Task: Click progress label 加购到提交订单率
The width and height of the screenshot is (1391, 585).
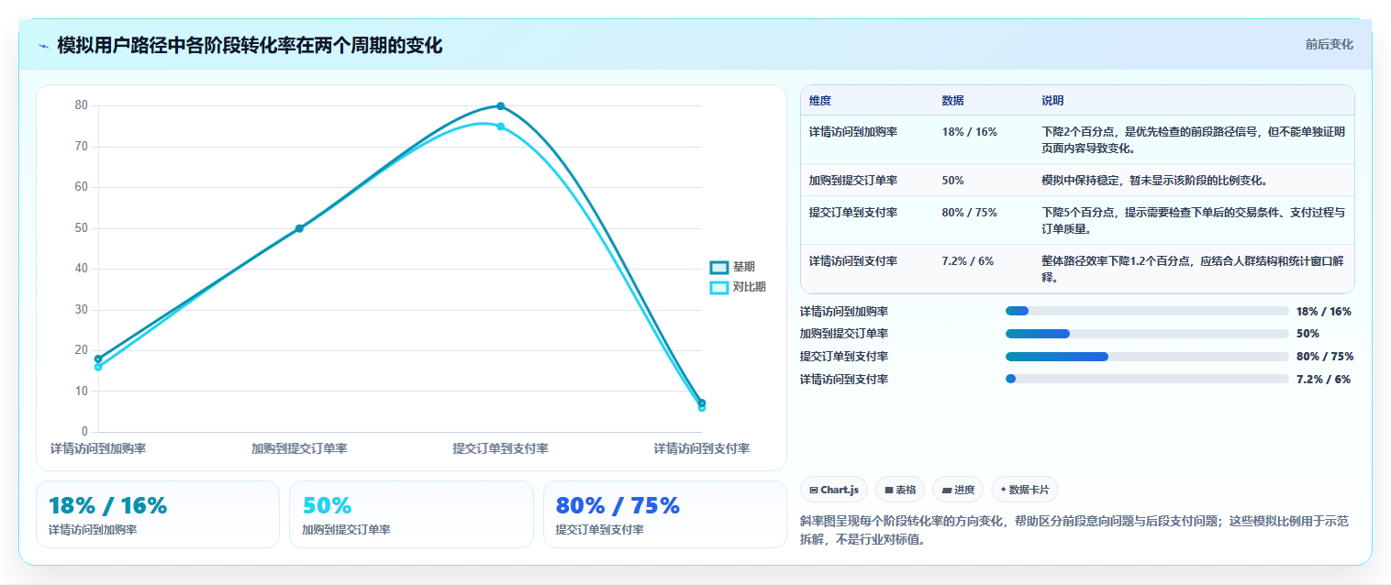Action: (x=844, y=334)
